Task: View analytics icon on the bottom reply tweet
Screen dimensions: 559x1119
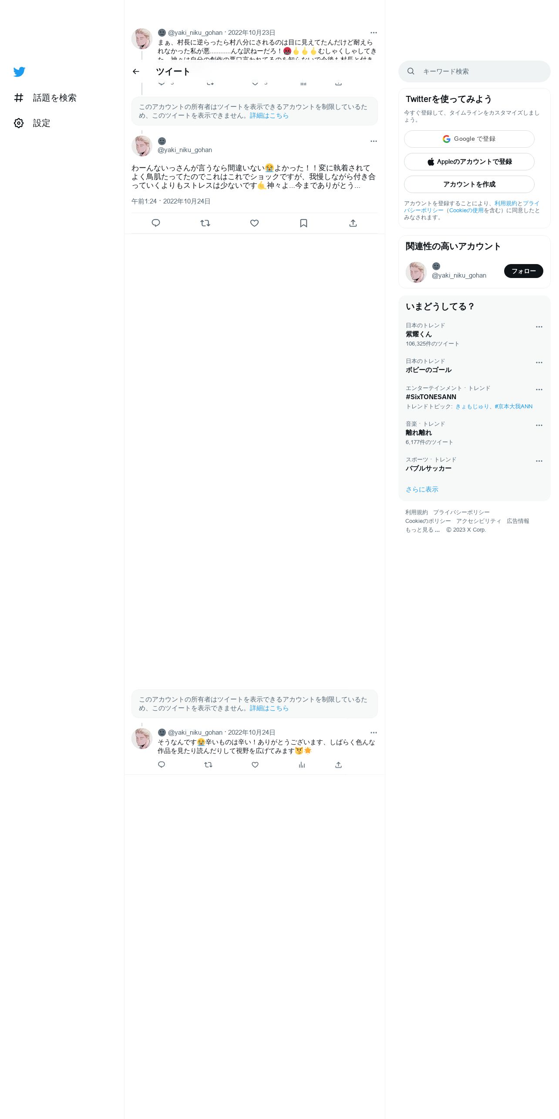Action: coord(302,765)
